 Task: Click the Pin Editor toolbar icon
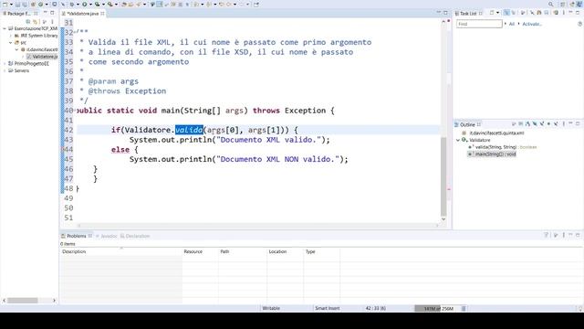(x=256, y=4)
